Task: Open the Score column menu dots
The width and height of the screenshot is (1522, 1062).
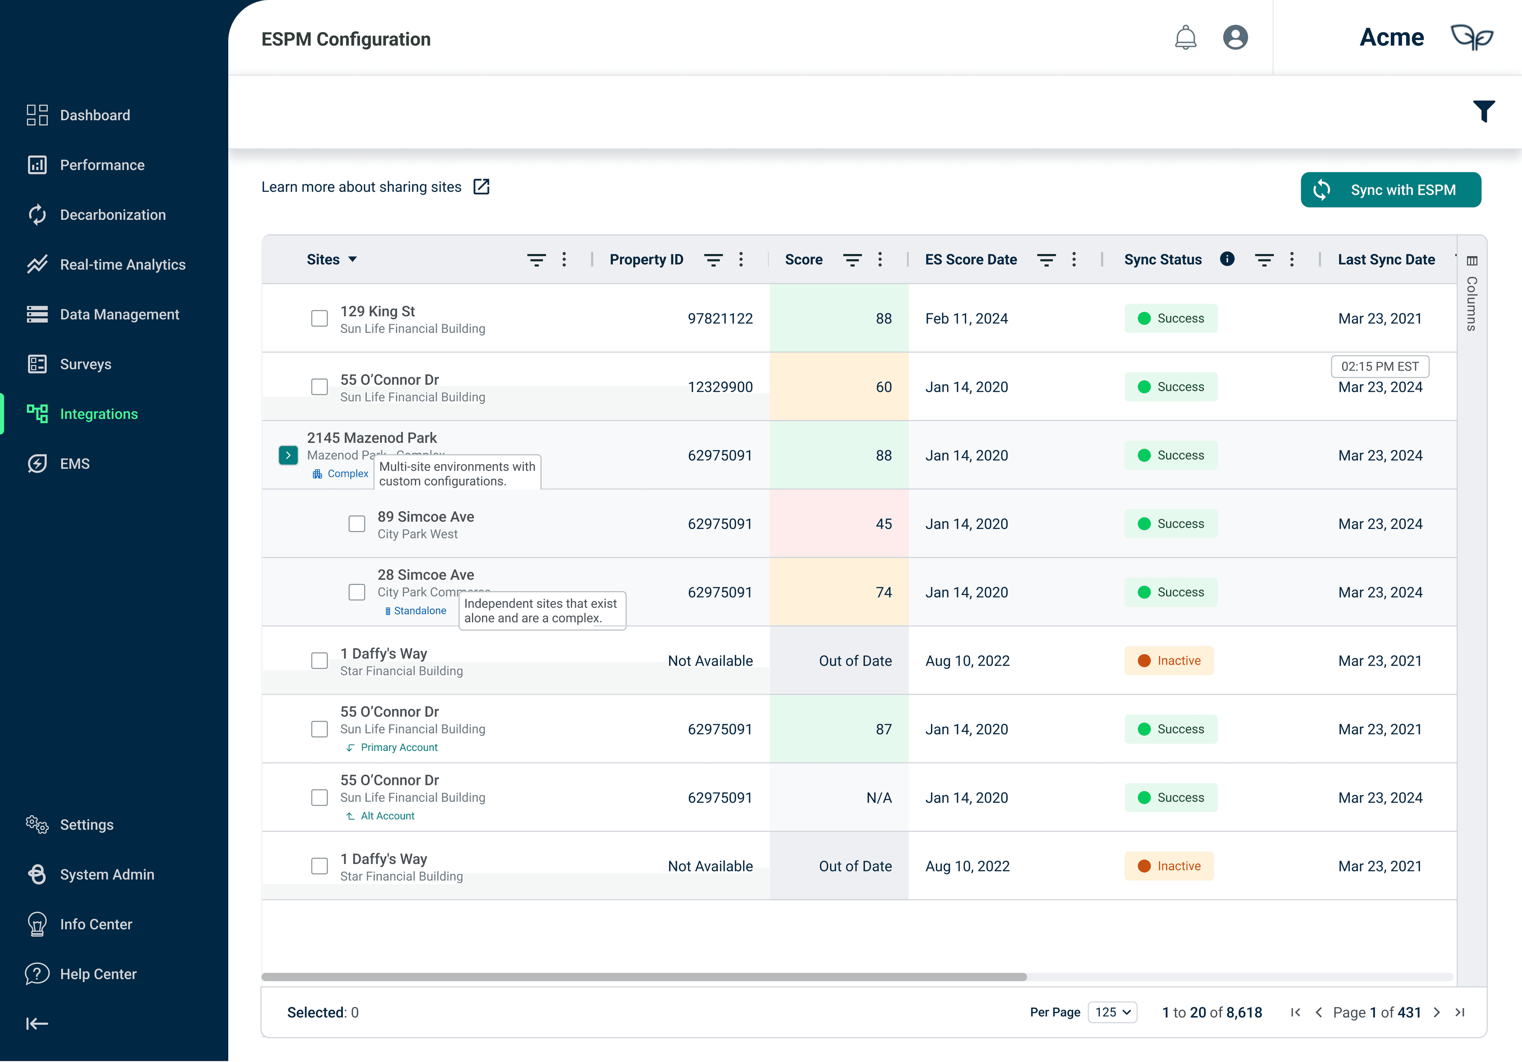Action: tap(880, 260)
